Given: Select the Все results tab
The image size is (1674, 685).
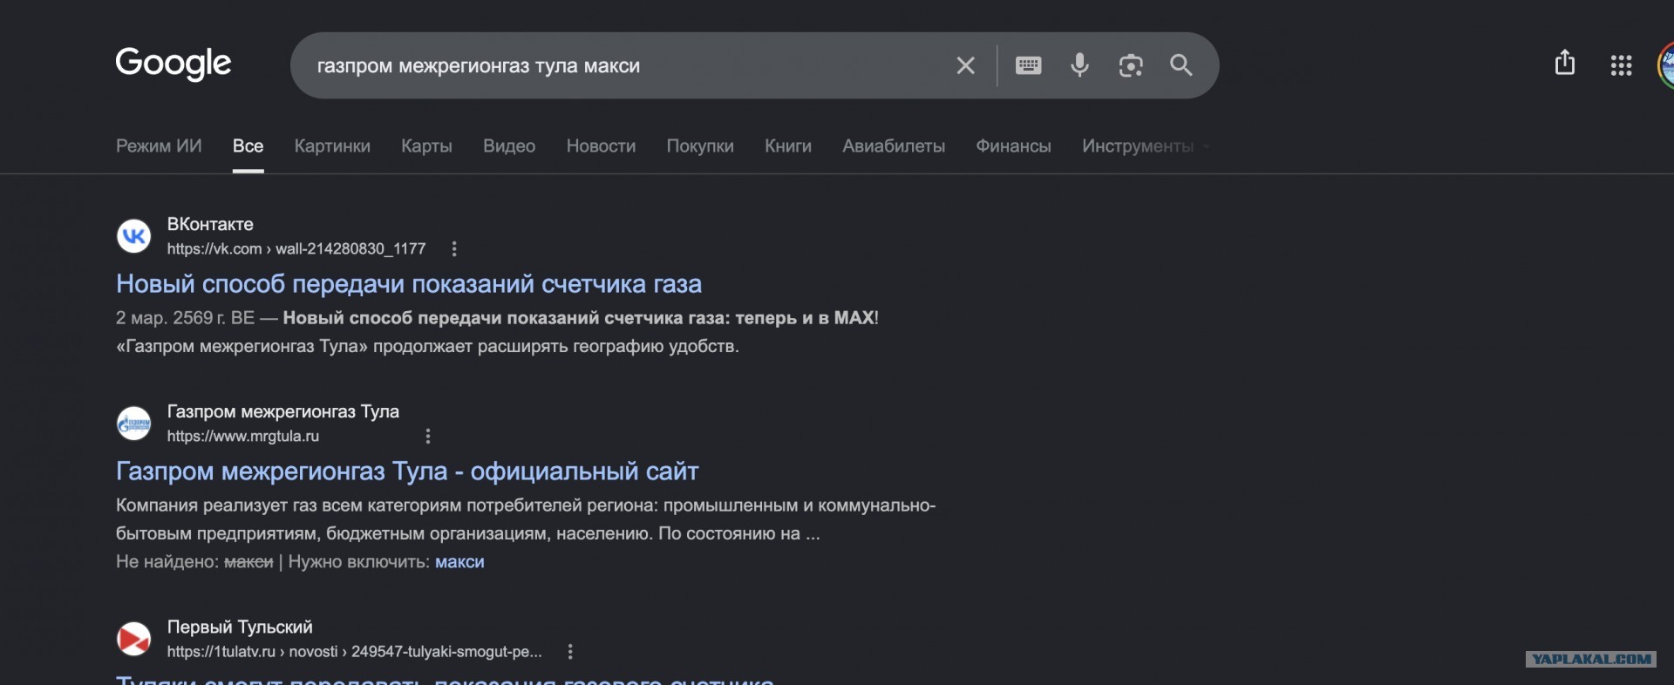Looking at the screenshot, I should pyautogui.click(x=248, y=146).
